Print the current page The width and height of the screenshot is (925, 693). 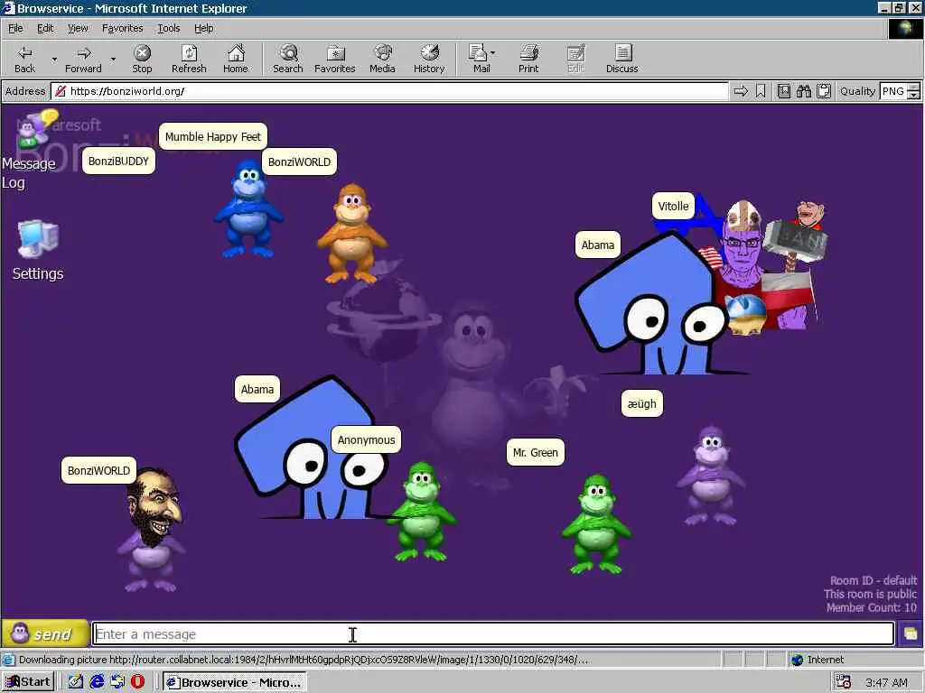[x=528, y=59]
